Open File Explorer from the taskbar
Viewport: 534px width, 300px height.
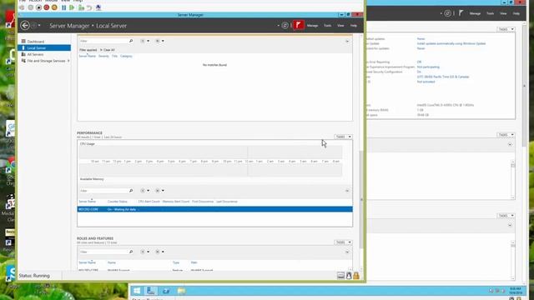(181, 291)
